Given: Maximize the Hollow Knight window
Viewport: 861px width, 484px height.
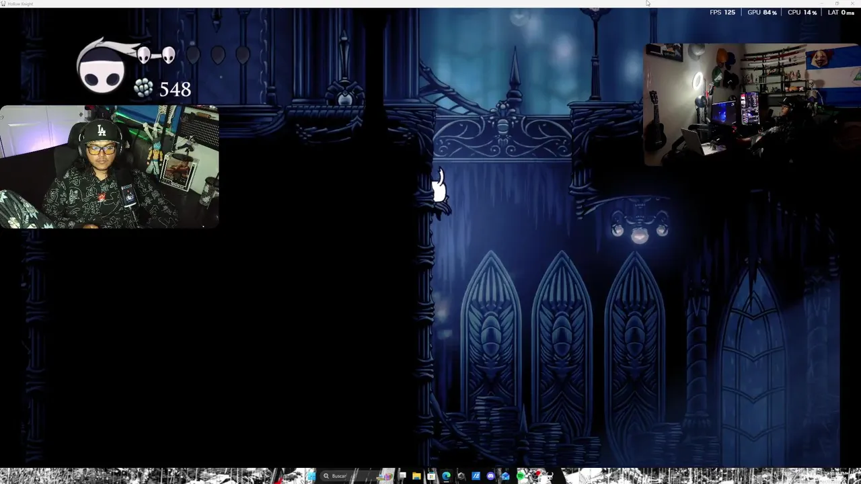Looking at the screenshot, I should pyautogui.click(x=837, y=3).
